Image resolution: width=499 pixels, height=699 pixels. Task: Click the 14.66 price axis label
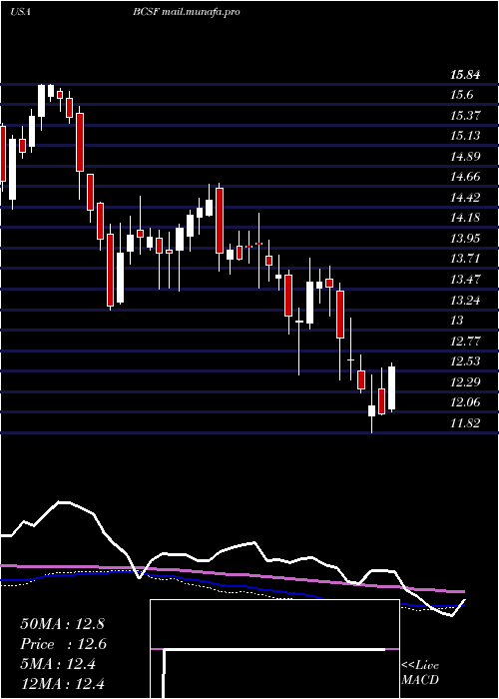click(466, 177)
